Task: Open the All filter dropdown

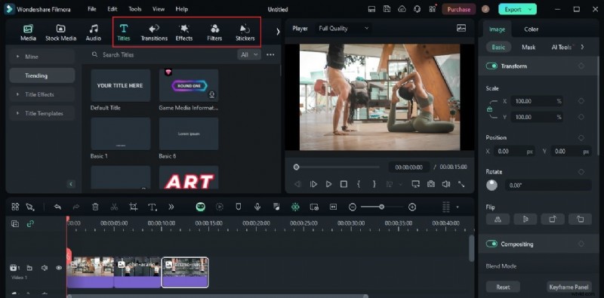Action: tap(249, 54)
